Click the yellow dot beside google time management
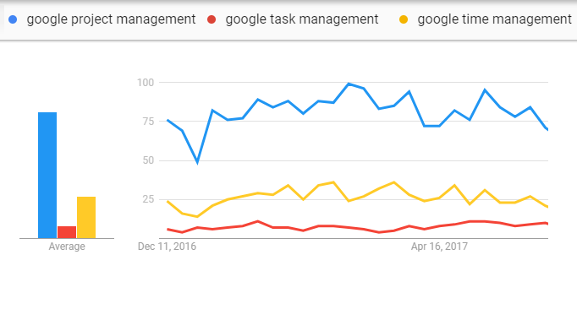The width and height of the screenshot is (577, 309). pyautogui.click(x=404, y=19)
